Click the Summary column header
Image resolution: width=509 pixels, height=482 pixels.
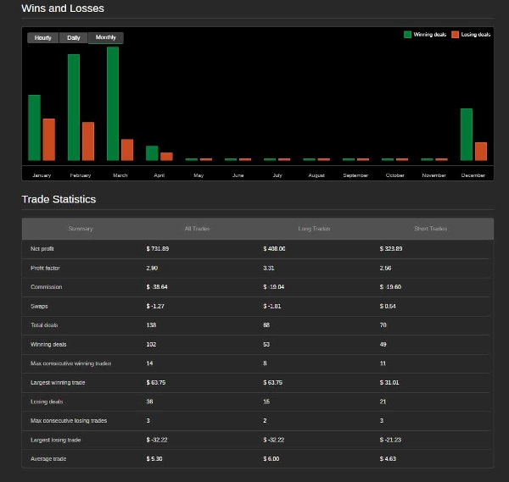tap(81, 229)
